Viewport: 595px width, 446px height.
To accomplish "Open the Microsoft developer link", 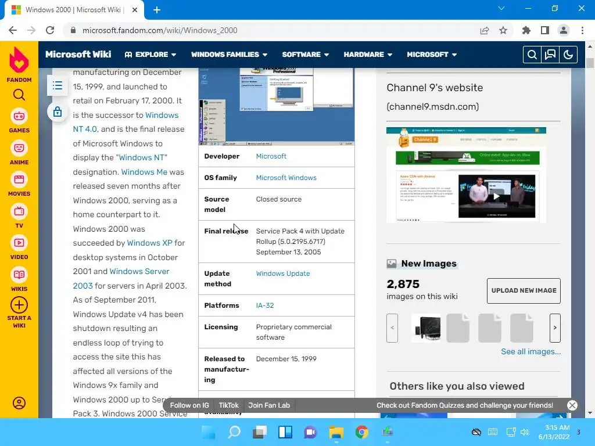I will click(271, 156).
